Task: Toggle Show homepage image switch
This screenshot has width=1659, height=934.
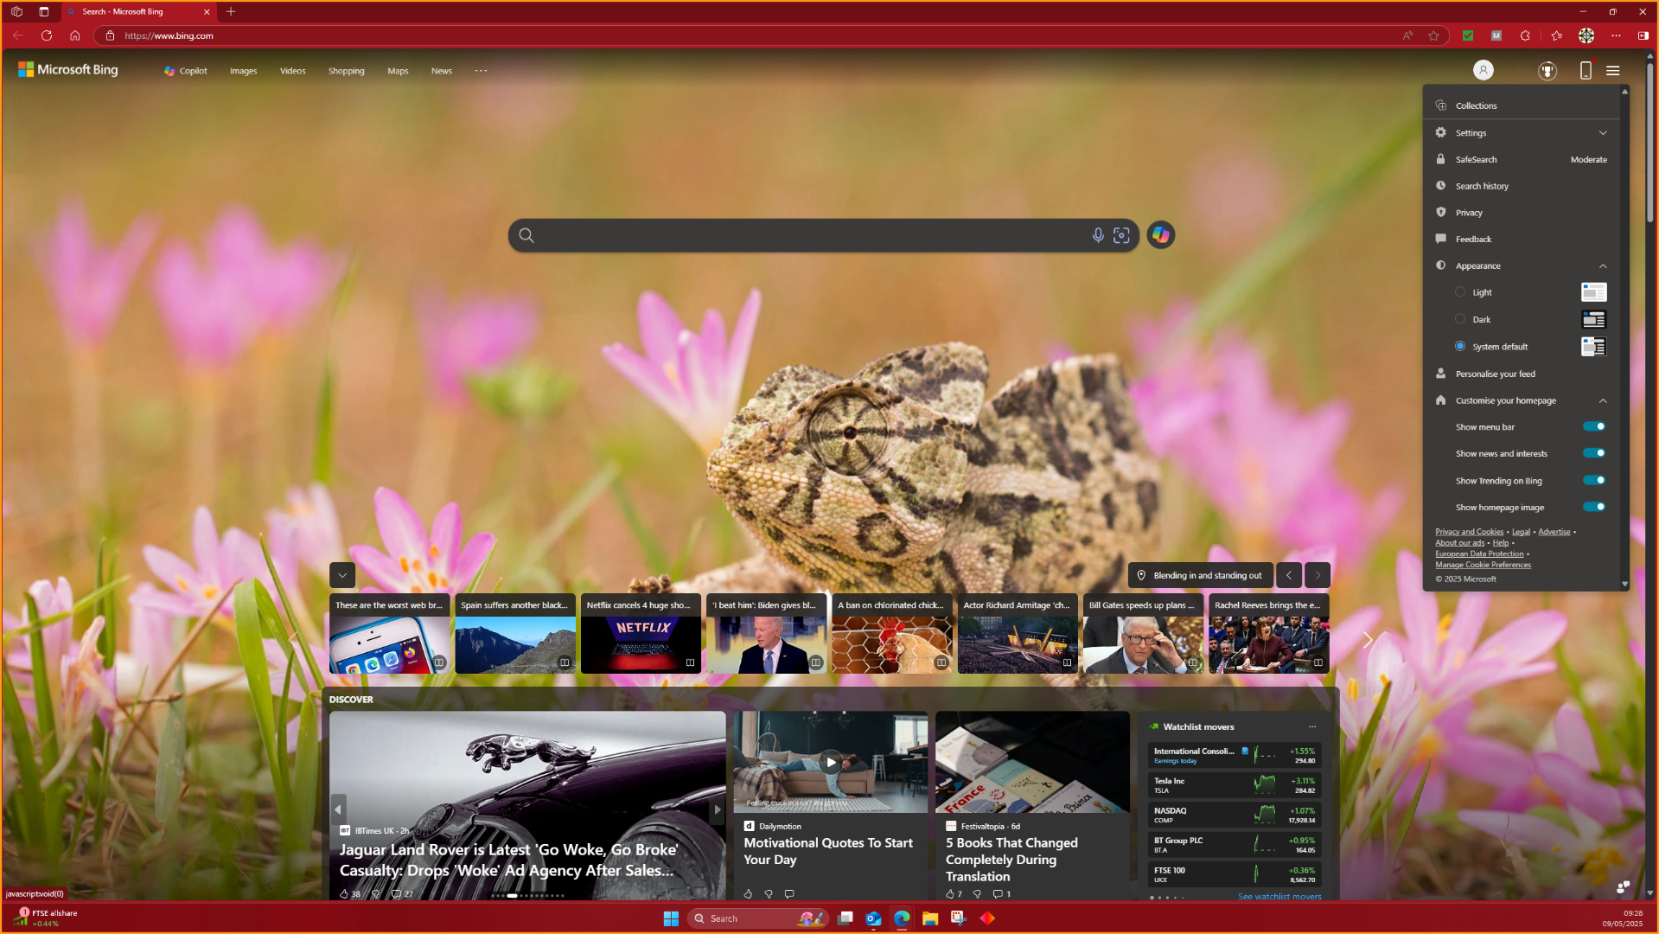Action: tap(1593, 507)
